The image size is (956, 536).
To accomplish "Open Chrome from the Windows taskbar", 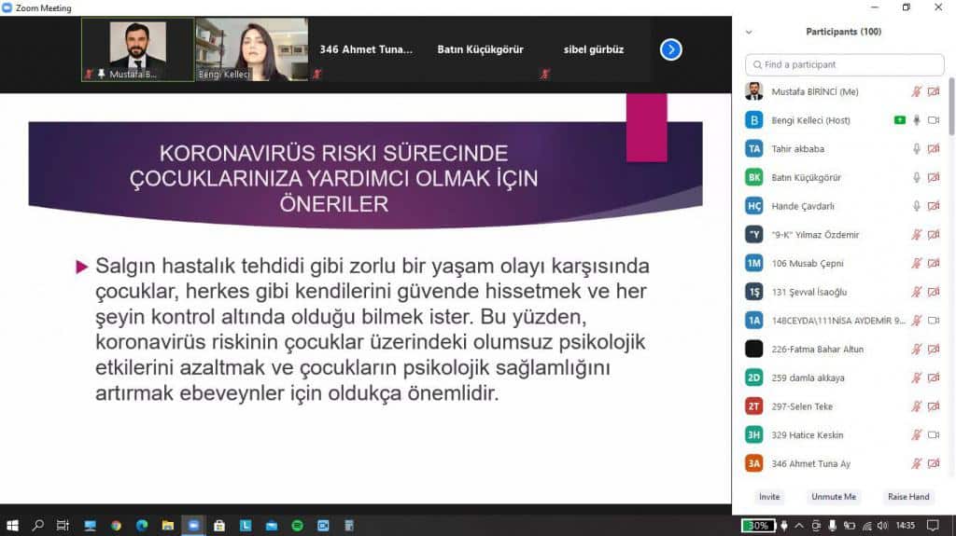I will pyautogui.click(x=116, y=526).
